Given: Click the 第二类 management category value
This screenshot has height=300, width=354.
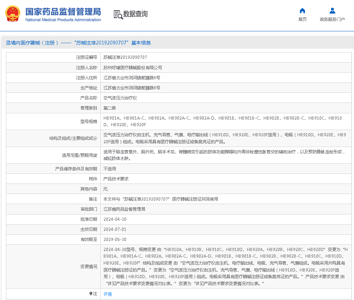Looking at the screenshot, I should pyautogui.click(x=109, y=108).
